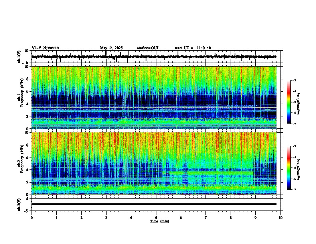316x244 pixels.
Task: Click time axis tick label '2'
Action: coord(81,218)
